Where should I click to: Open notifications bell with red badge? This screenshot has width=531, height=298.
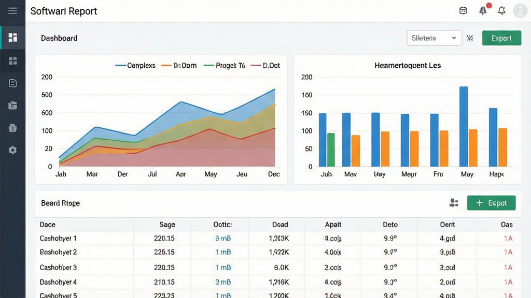click(x=484, y=10)
